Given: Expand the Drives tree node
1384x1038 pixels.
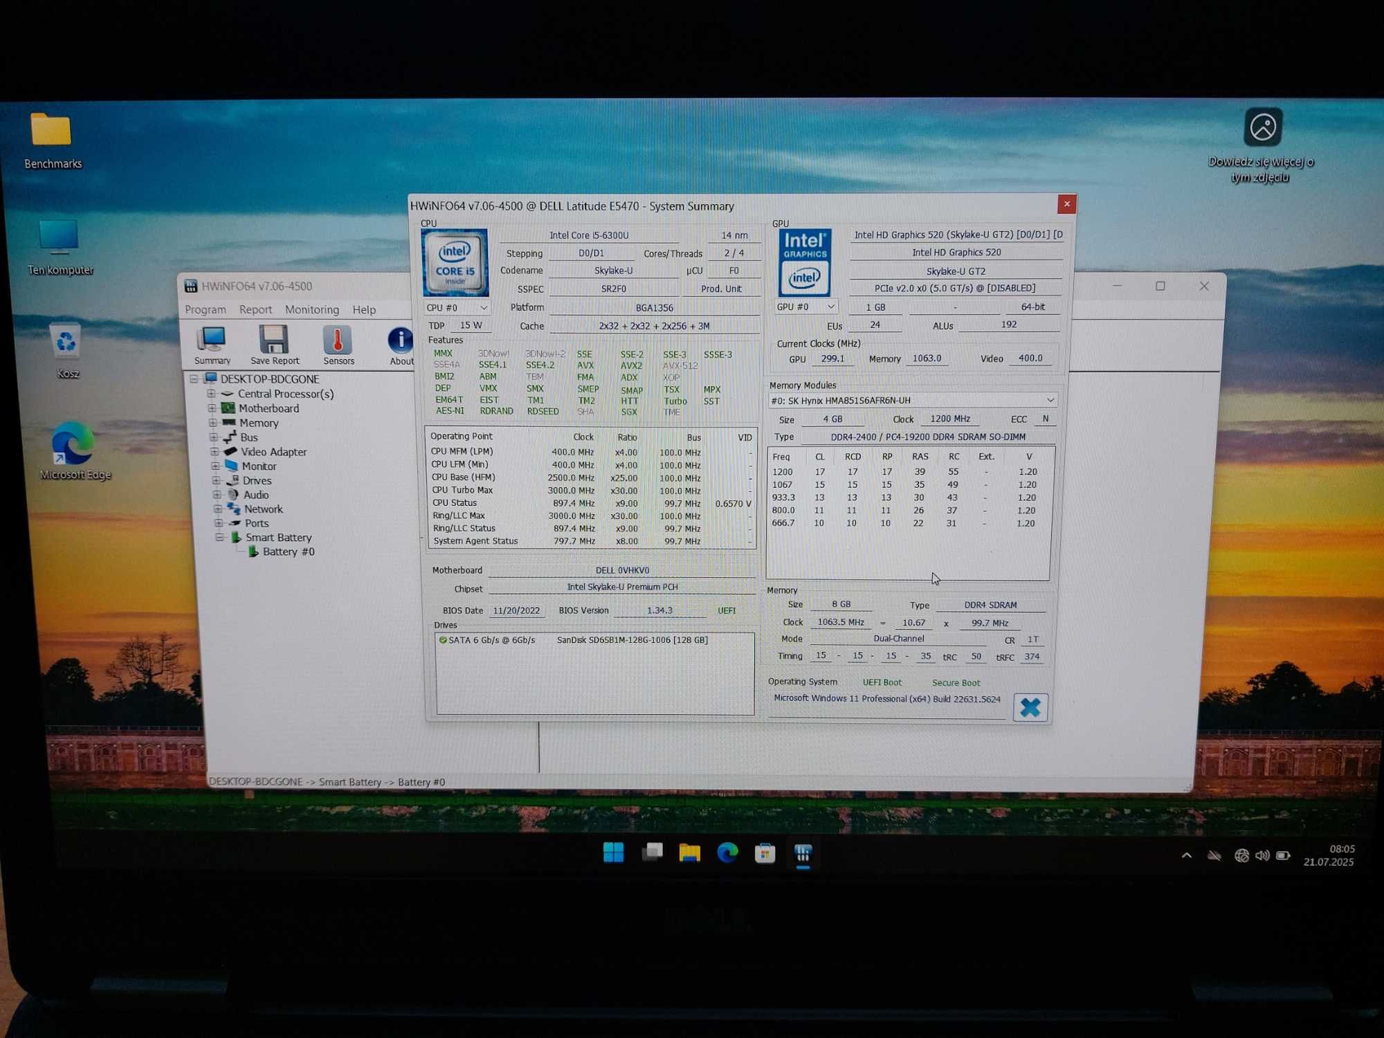Looking at the screenshot, I should click(x=216, y=480).
